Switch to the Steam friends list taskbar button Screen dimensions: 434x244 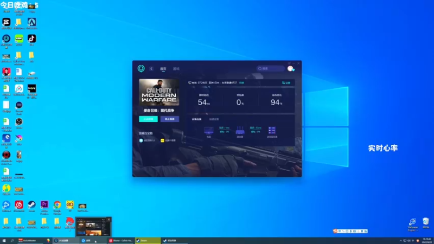(174, 241)
